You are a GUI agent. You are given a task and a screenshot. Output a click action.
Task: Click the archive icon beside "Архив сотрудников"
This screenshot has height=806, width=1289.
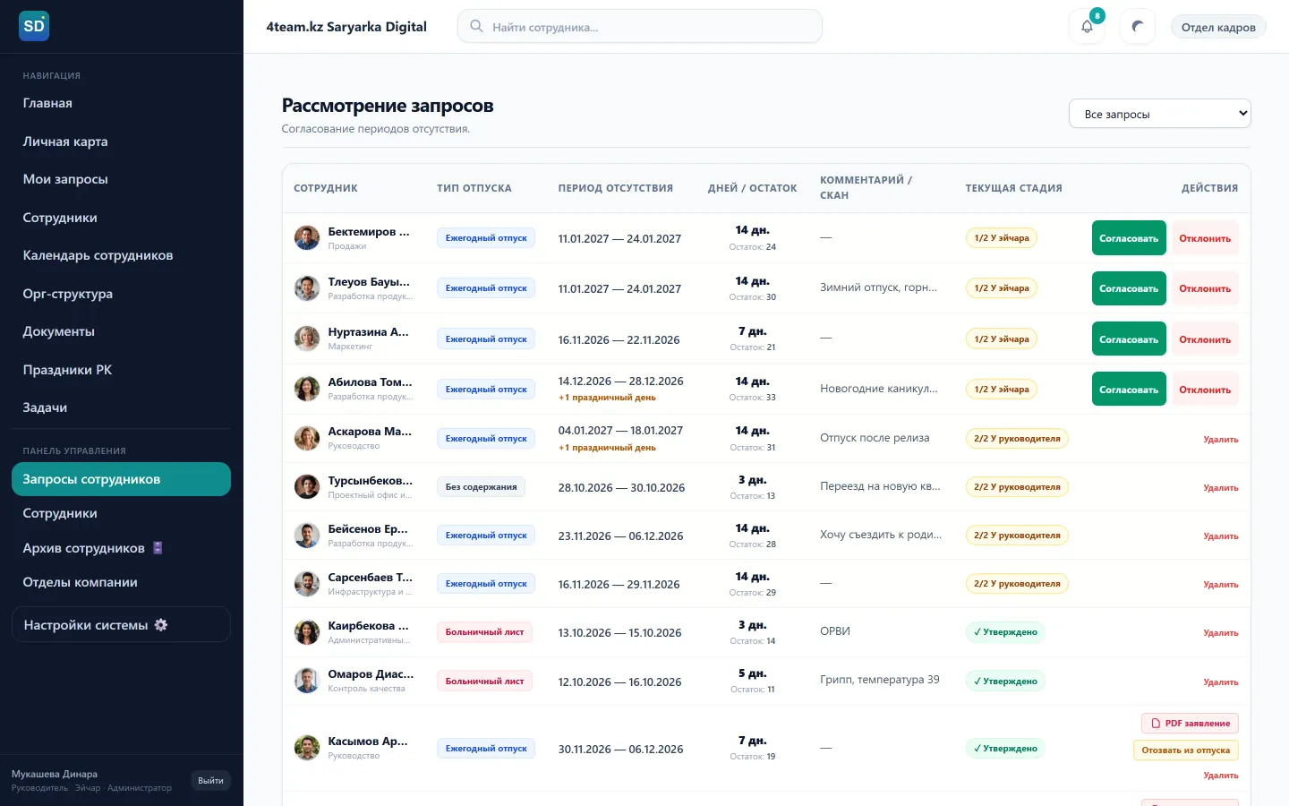coord(158,548)
